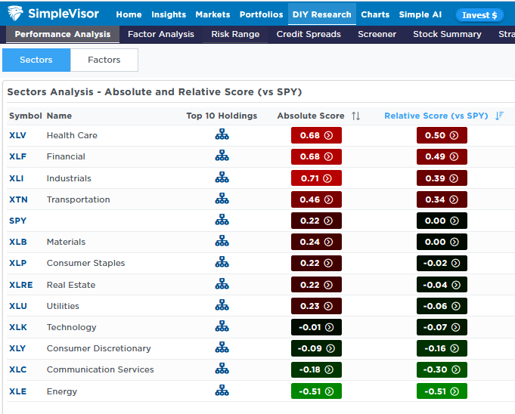Go to Factor Analysis

pyautogui.click(x=161, y=34)
